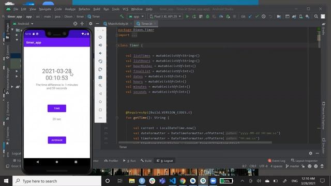The image size is (331, 186).
Task: Click the emulator toolbar back triangle
Action: [100, 94]
